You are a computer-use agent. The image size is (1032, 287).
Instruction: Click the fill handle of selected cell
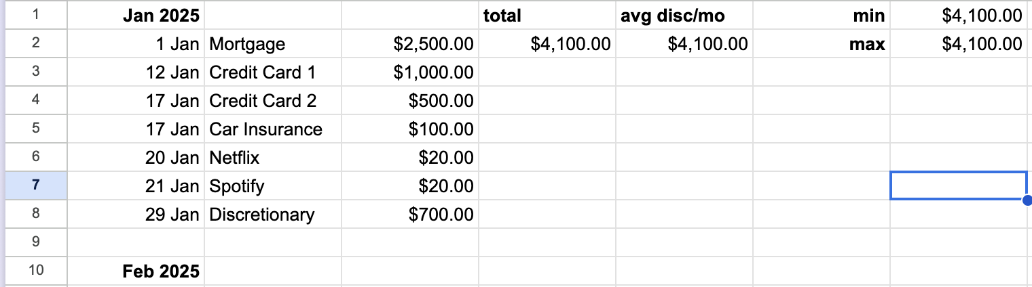tap(1027, 200)
